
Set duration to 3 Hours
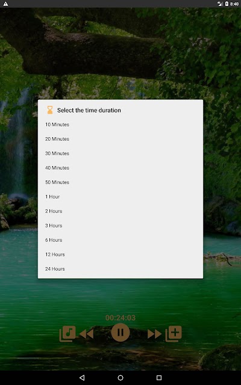click(x=120, y=226)
